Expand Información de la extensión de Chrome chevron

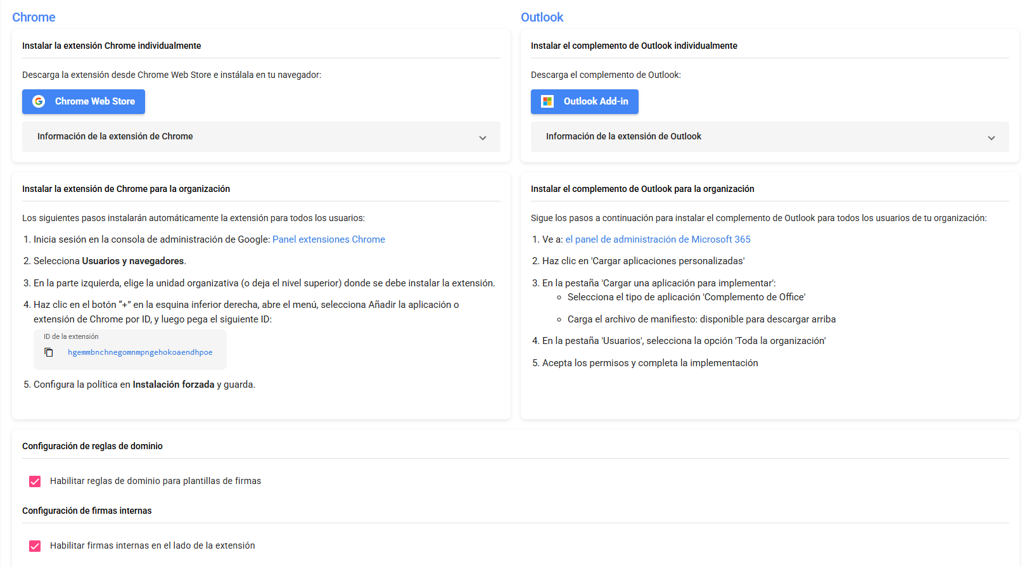pos(483,137)
